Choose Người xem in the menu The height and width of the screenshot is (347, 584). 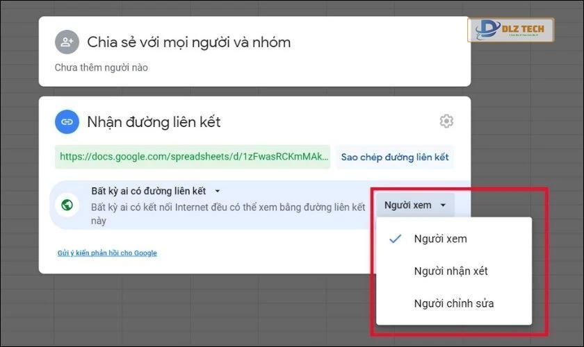(454, 239)
